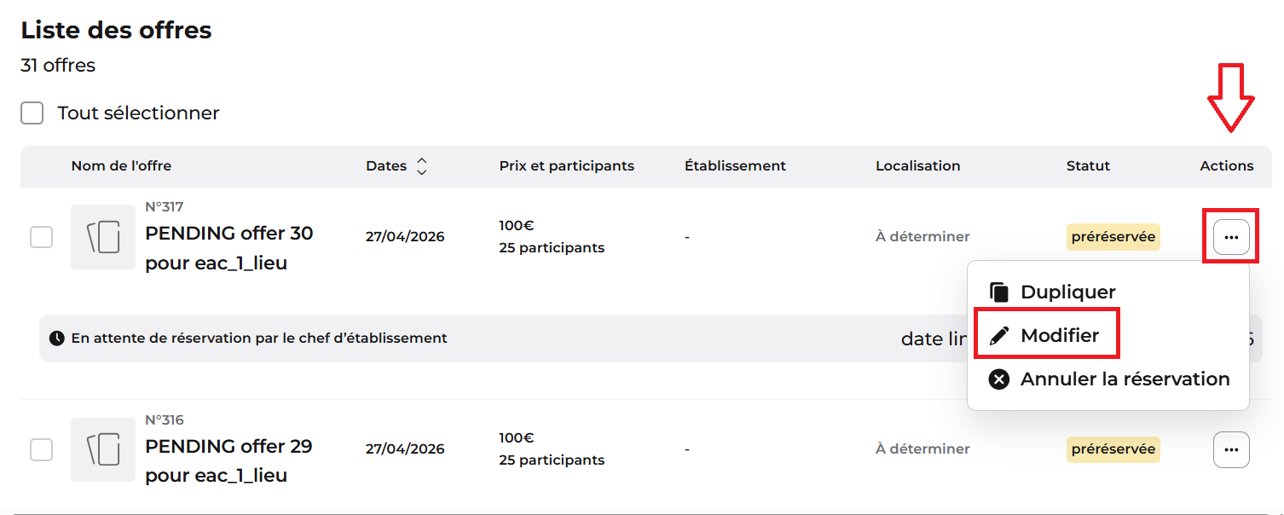Click the cancel reservation X icon
1284x515 pixels.
(x=998, y=379)
